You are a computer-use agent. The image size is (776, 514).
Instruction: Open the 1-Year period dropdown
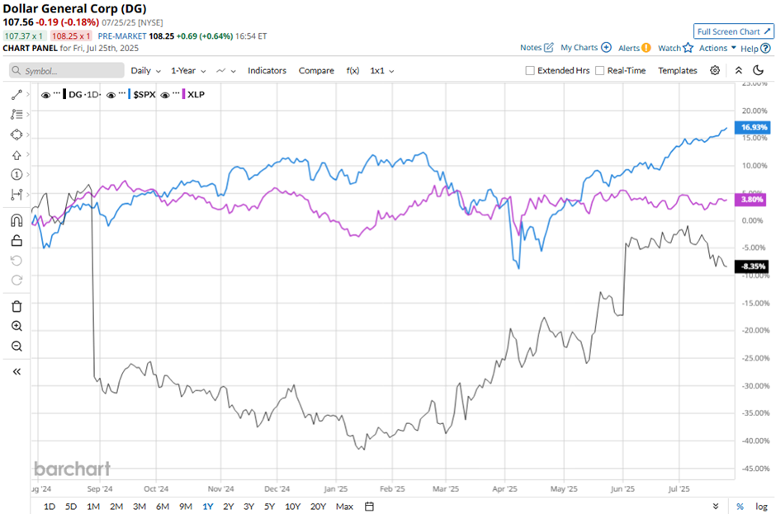coord(188,70)
